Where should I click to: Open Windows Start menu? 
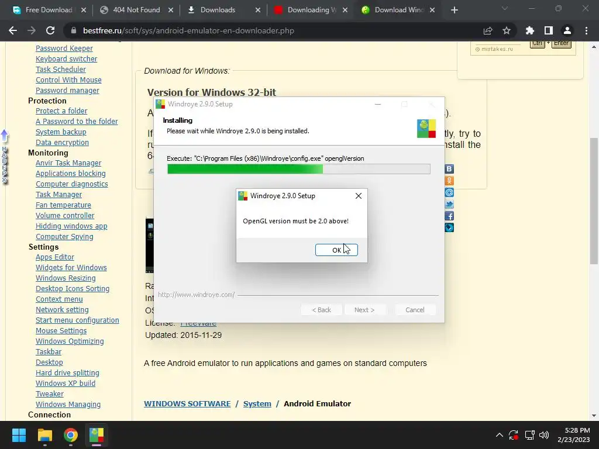[19, 435]
